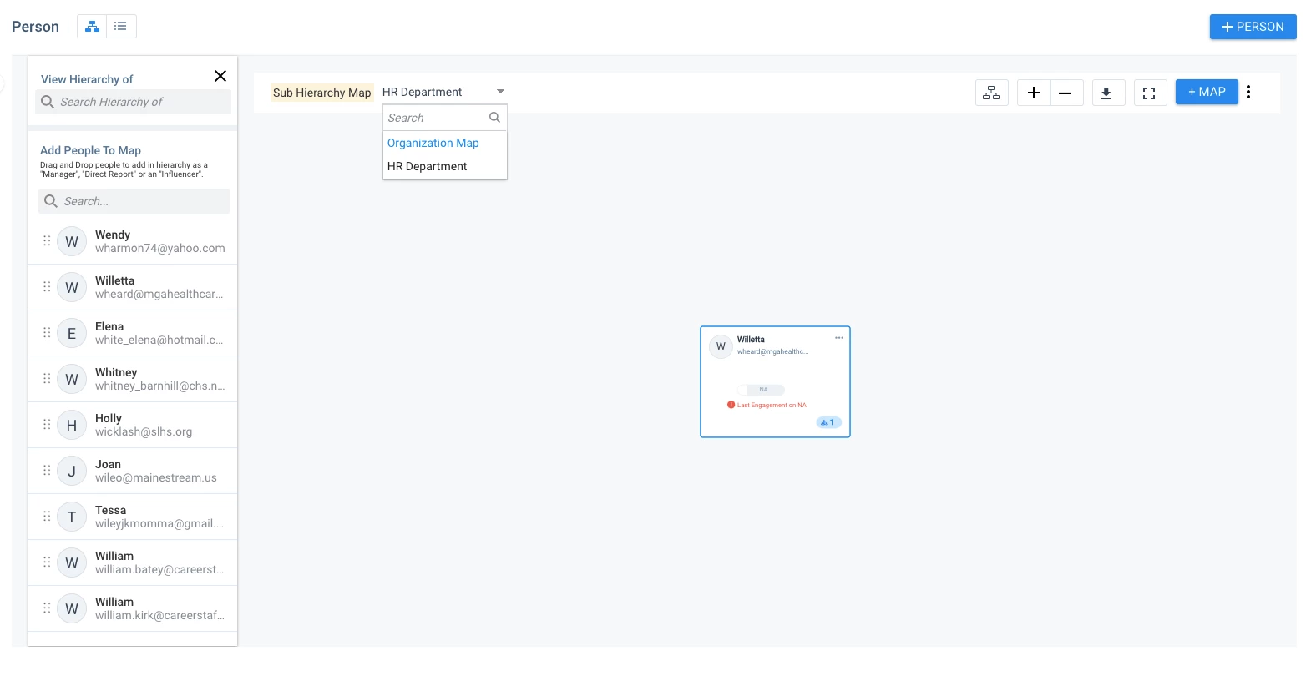
Task: Download the hierarchy map
Action: tap(1108, 93)
